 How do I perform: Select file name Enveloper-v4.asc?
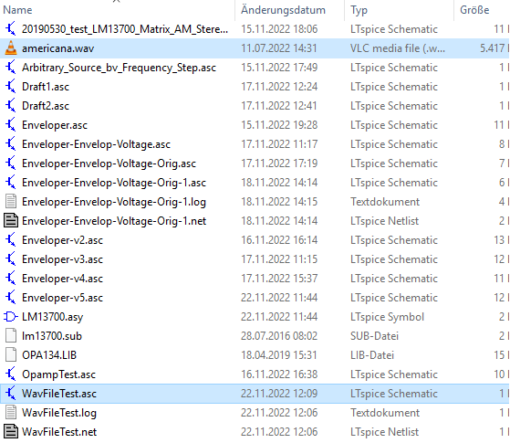pyautogui.click(x=62, y=280)
